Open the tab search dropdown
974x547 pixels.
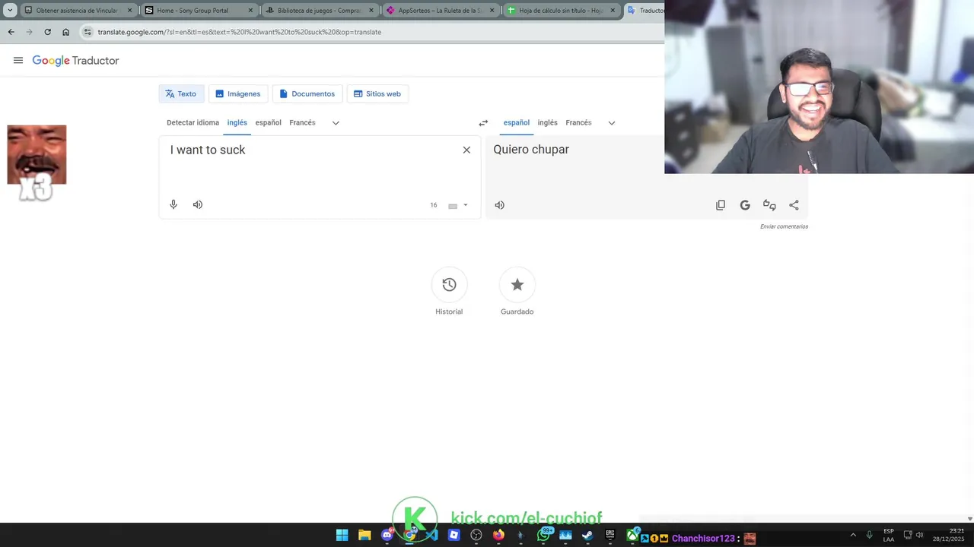coord(10,11)
